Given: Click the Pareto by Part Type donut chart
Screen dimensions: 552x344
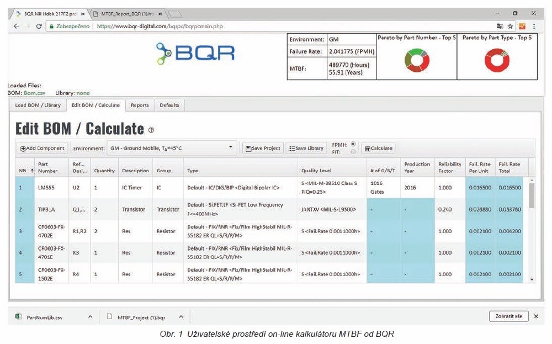Looking at the screenshot, I should tap(497, 61).
